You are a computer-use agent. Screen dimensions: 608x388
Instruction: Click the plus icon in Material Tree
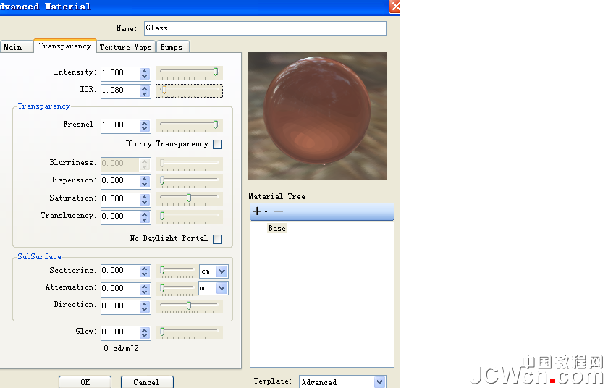pos(257,211)
